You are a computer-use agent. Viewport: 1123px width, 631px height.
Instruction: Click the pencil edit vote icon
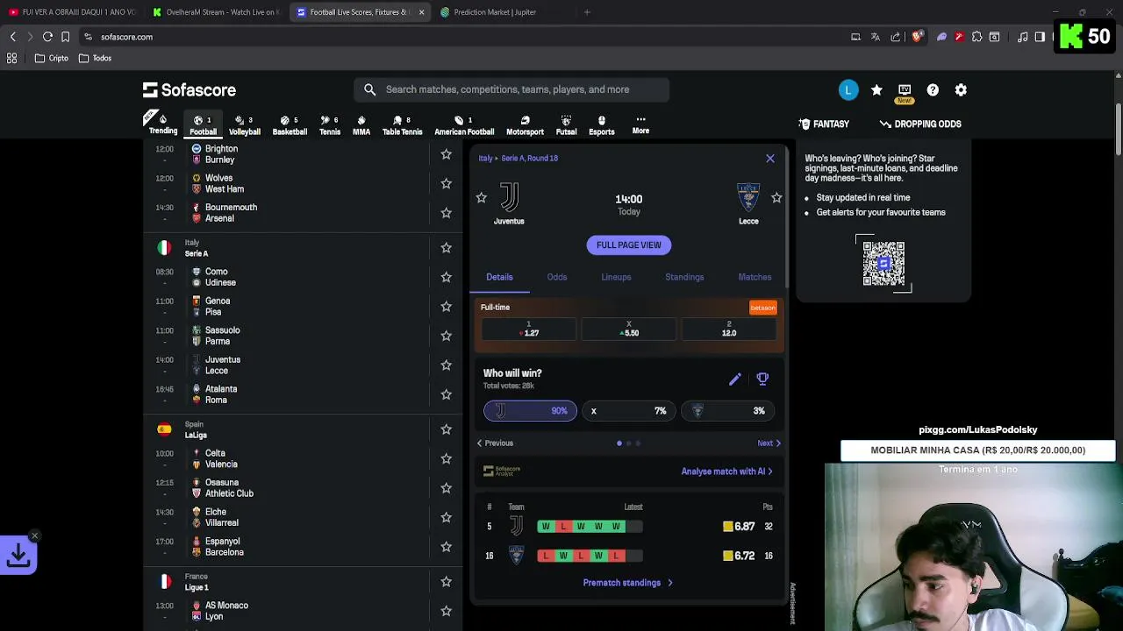click(735, 379)
